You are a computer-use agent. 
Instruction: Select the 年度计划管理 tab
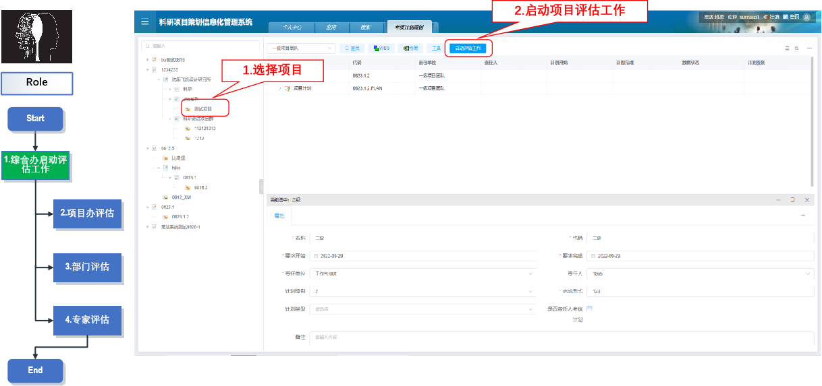point(411,28)
